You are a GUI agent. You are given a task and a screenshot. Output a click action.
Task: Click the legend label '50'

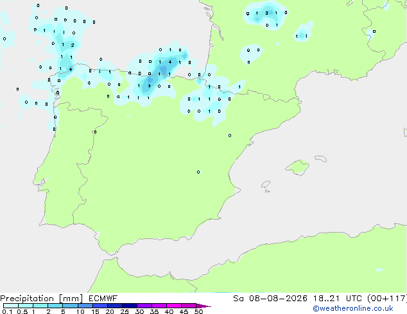point(198,311)
